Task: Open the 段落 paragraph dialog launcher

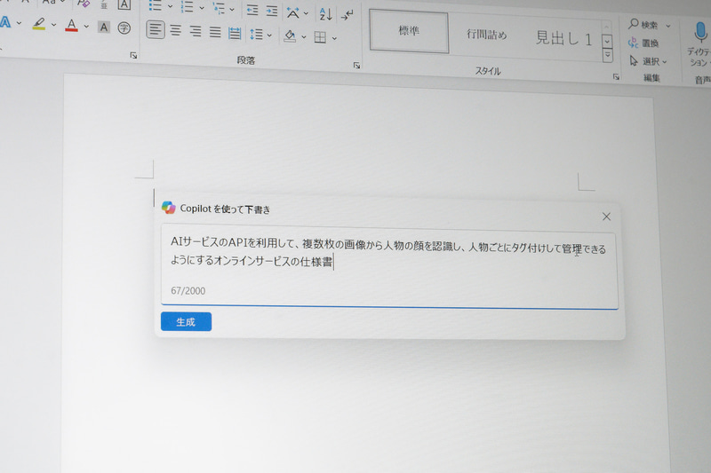Action: tap(357, 66)
